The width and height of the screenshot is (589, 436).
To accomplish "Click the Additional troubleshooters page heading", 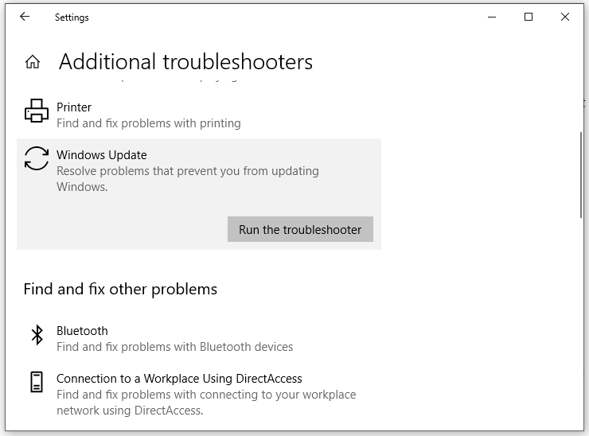I will tap(185, 62).
